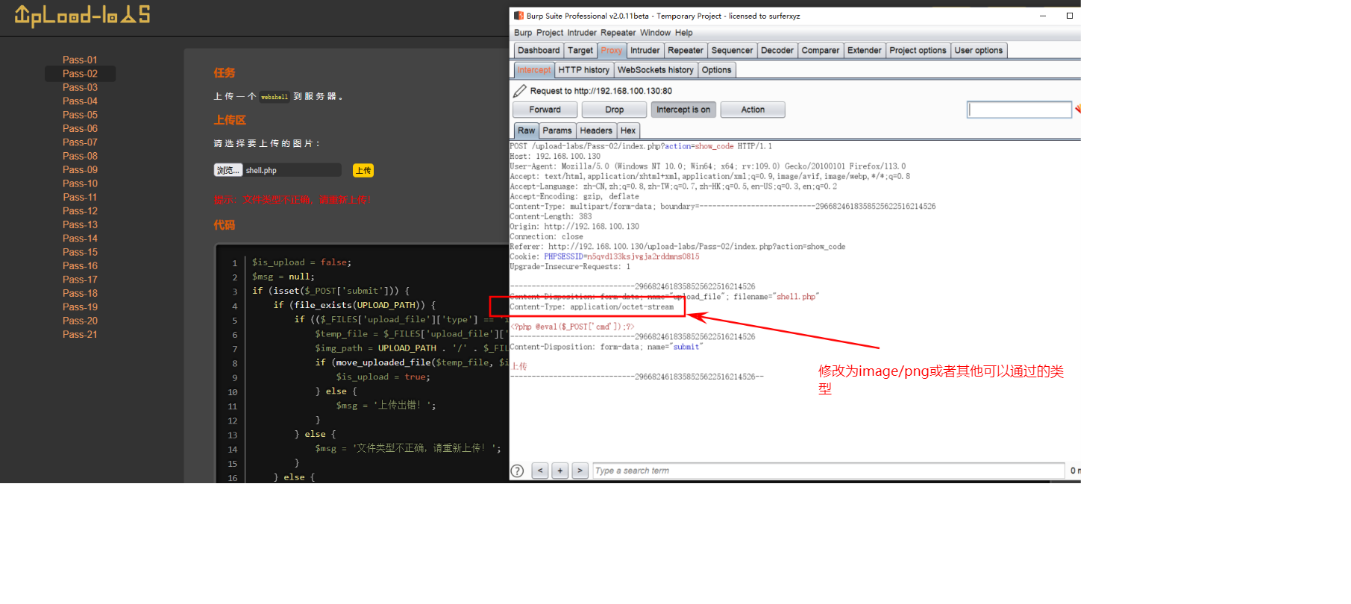This screenshot has width=1351, height=604.
Task: Go to next search match arrow
Action: [x=580, y=471]
